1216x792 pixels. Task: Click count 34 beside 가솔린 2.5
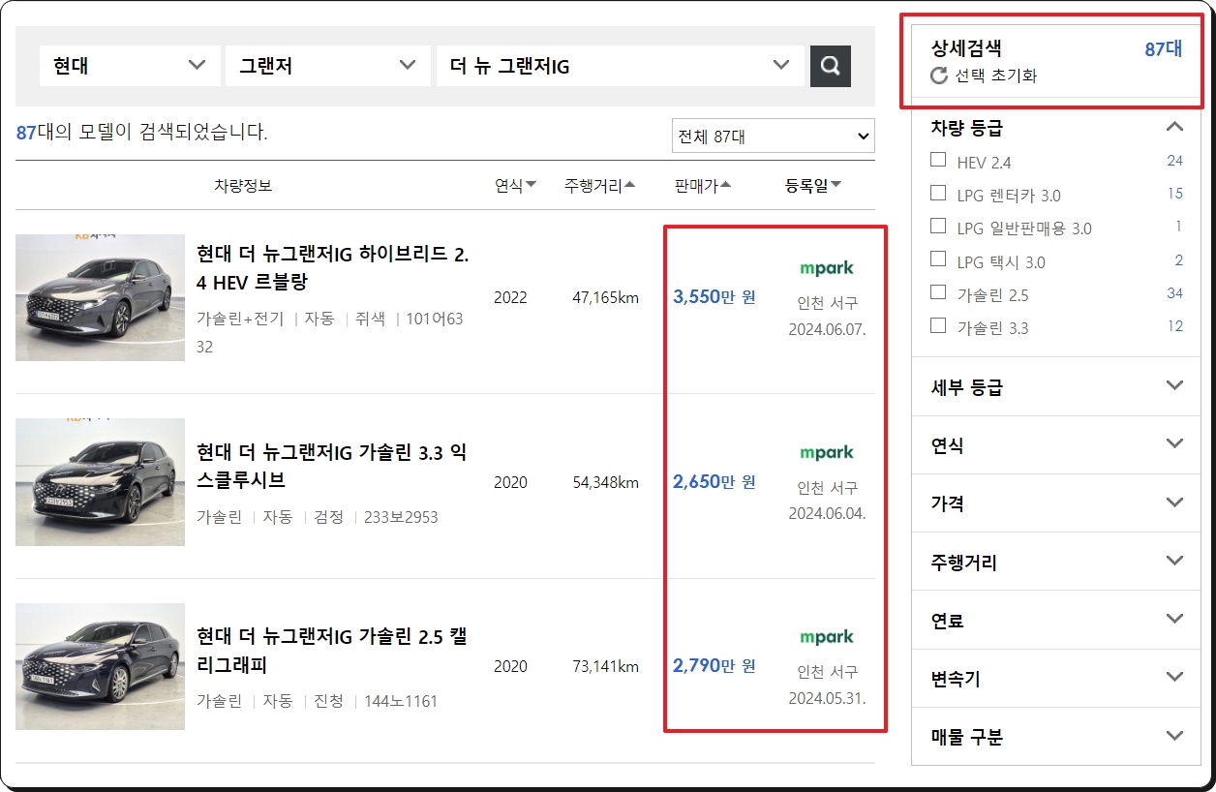(x=1174, y=292)
